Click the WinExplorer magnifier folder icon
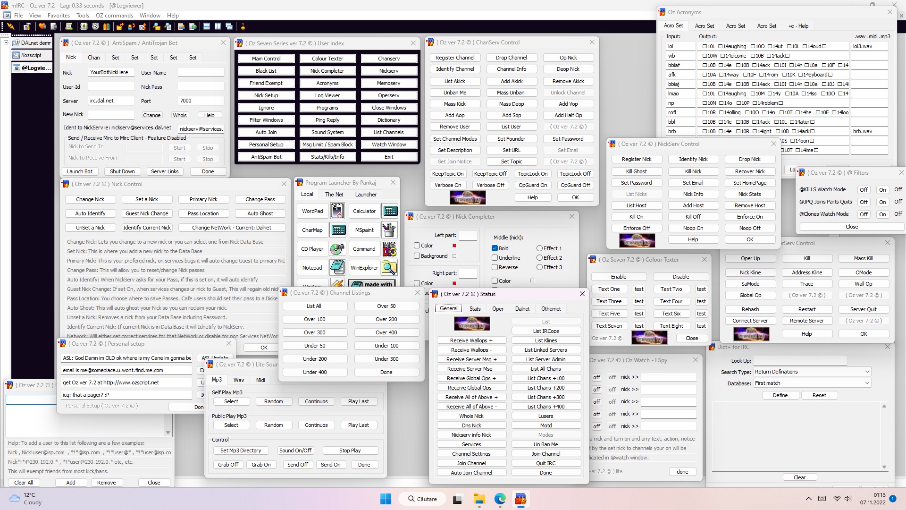The width and height of the screenshot is (906, 510). 389,268
